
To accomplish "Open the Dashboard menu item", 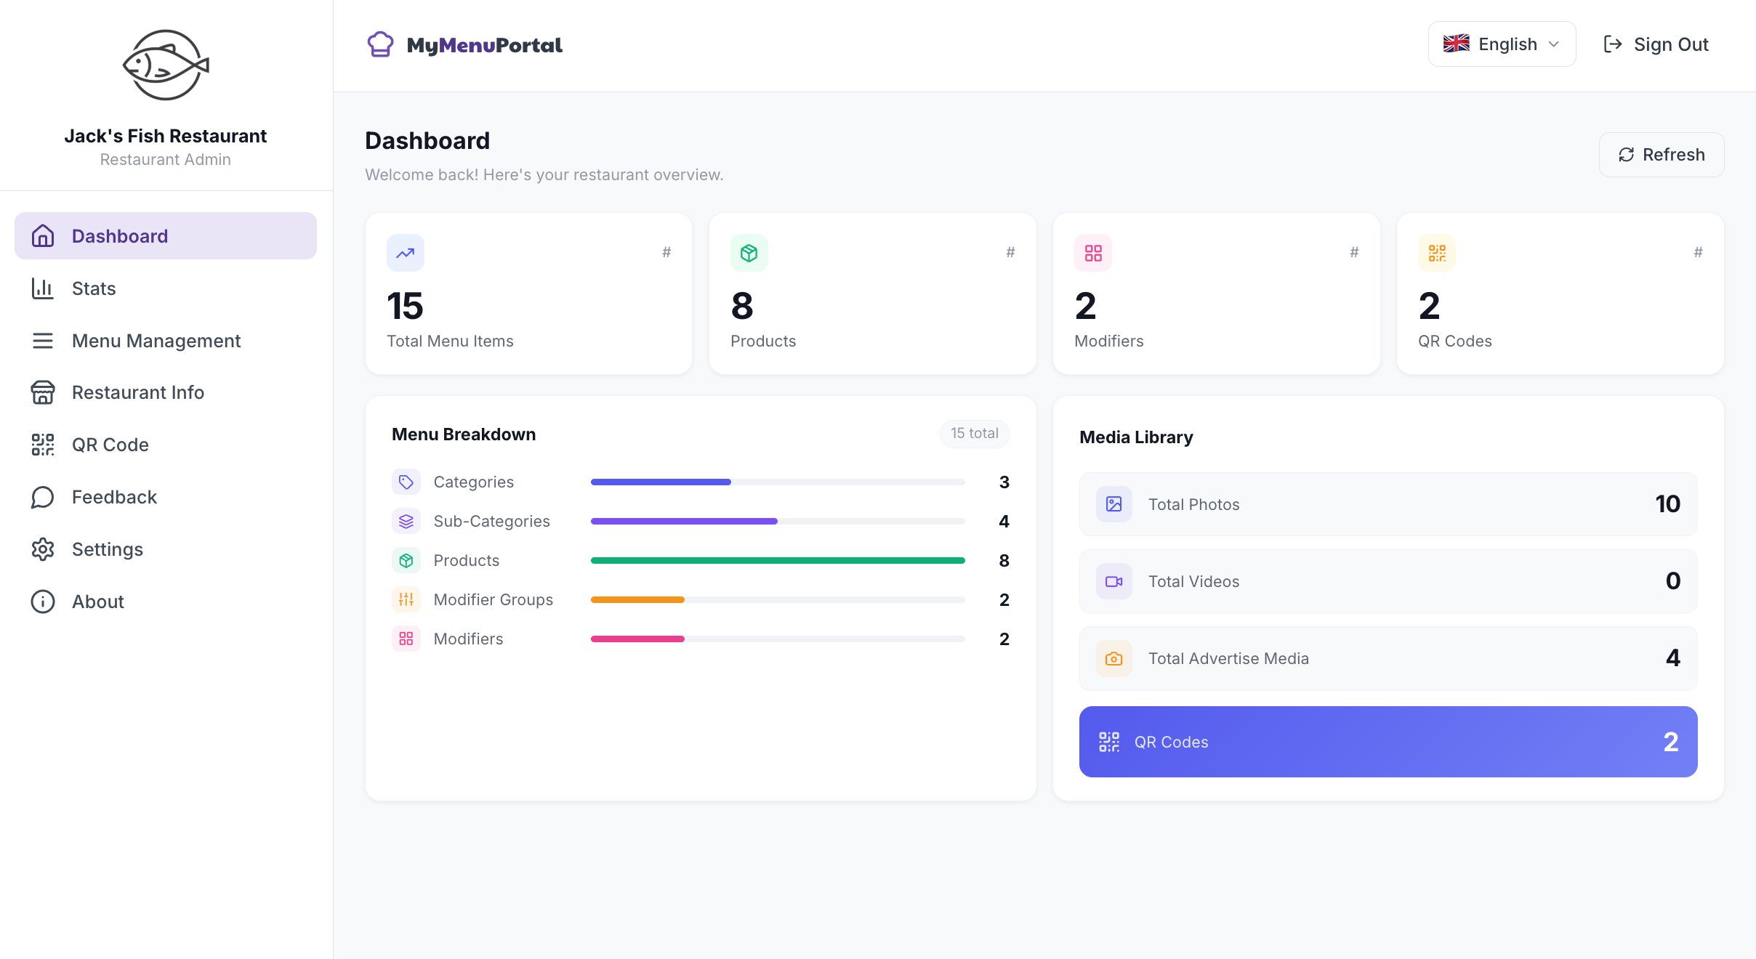I will point(166,235).
